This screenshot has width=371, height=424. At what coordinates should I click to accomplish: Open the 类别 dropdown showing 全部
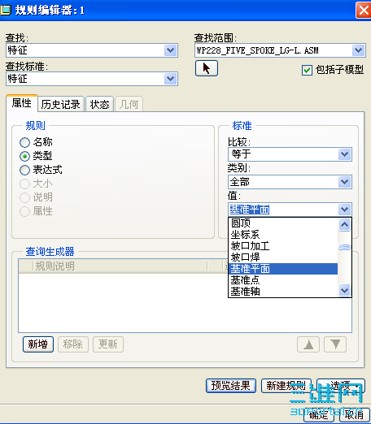(290, 182)
